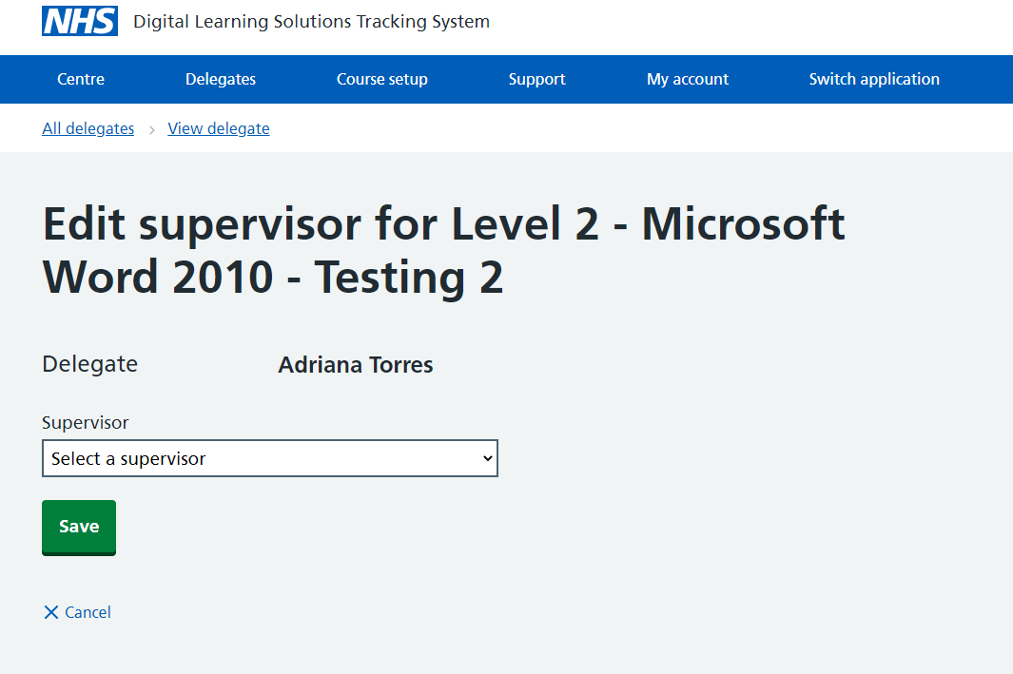Viewport: 1013px width, 674px height.
Task: Click the Delegate label text
Action: [89, 364]
